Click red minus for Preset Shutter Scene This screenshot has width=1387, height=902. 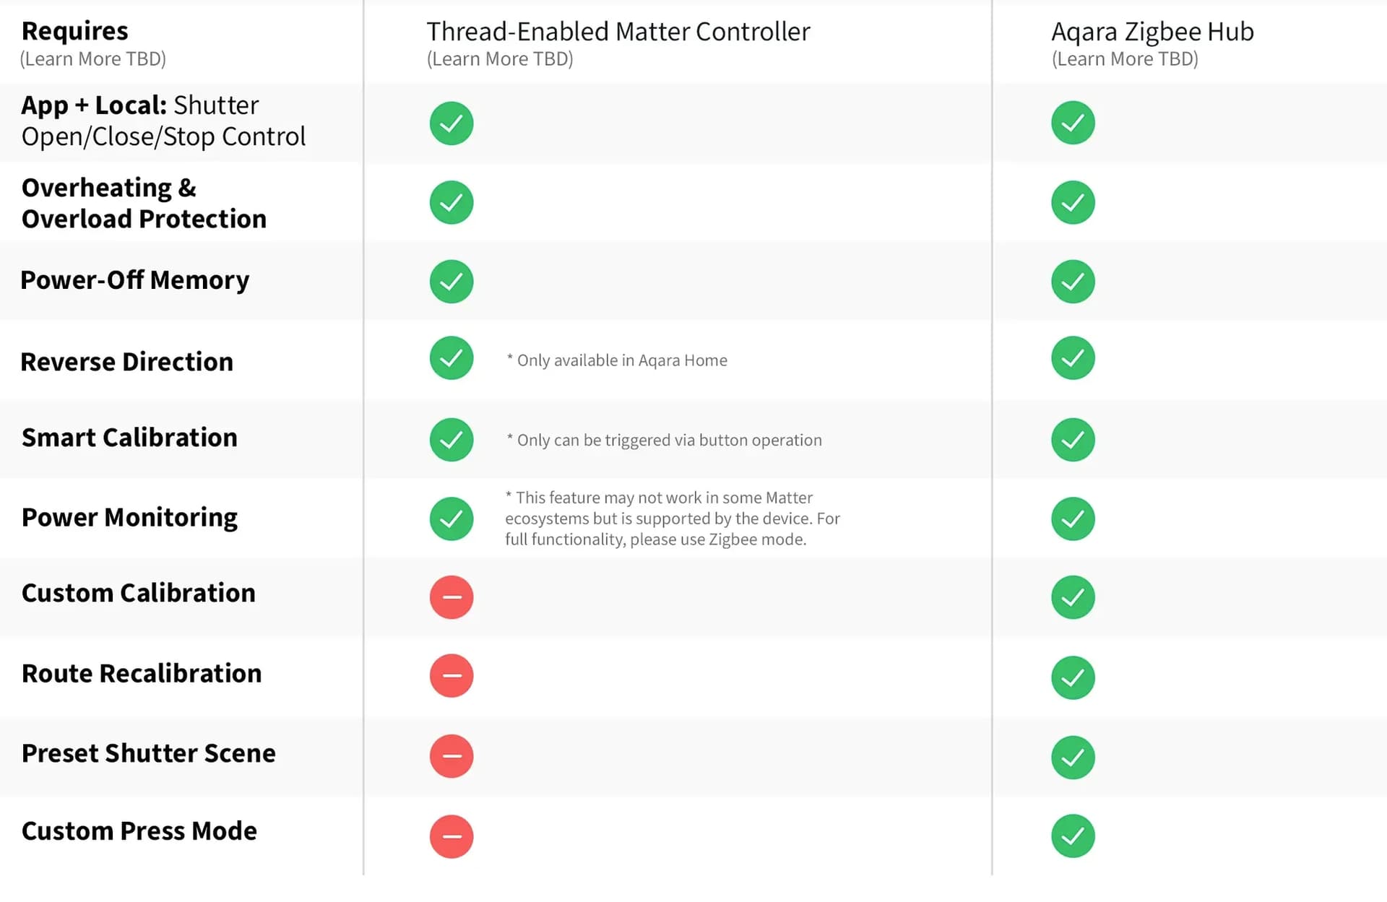(451, 756)
